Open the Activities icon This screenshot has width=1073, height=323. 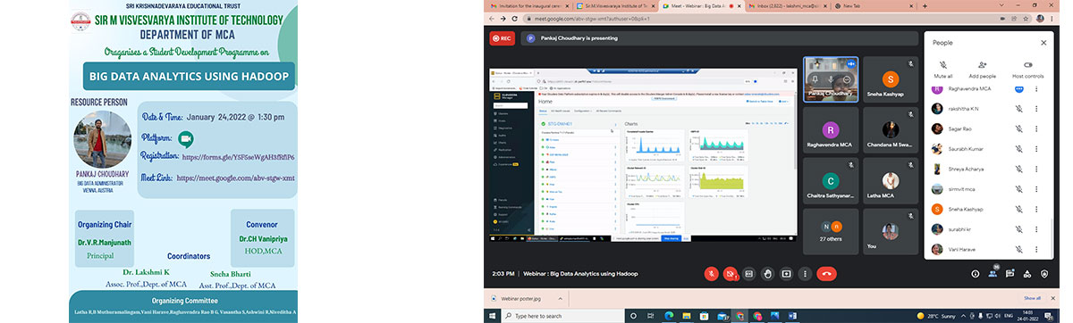[x=1027, y=274]
